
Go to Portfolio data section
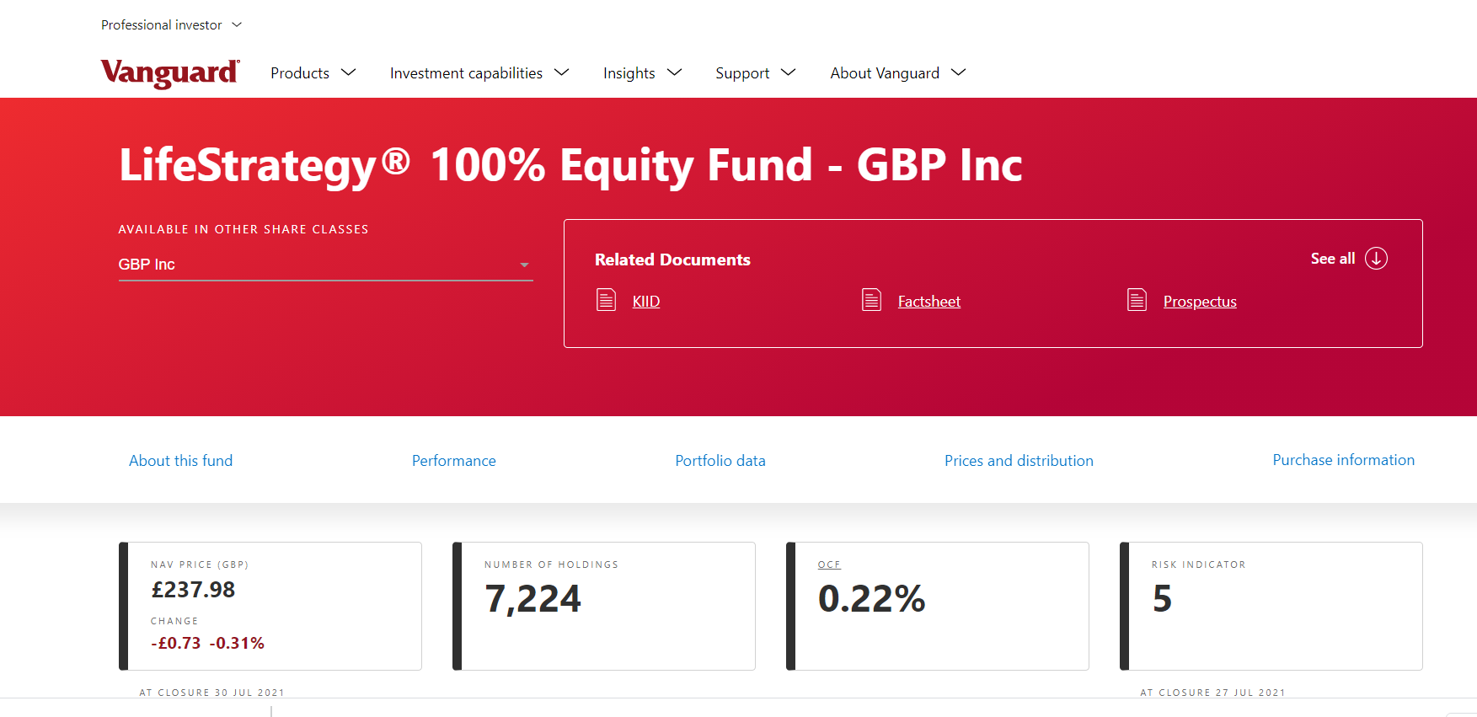tap(720, 461)
